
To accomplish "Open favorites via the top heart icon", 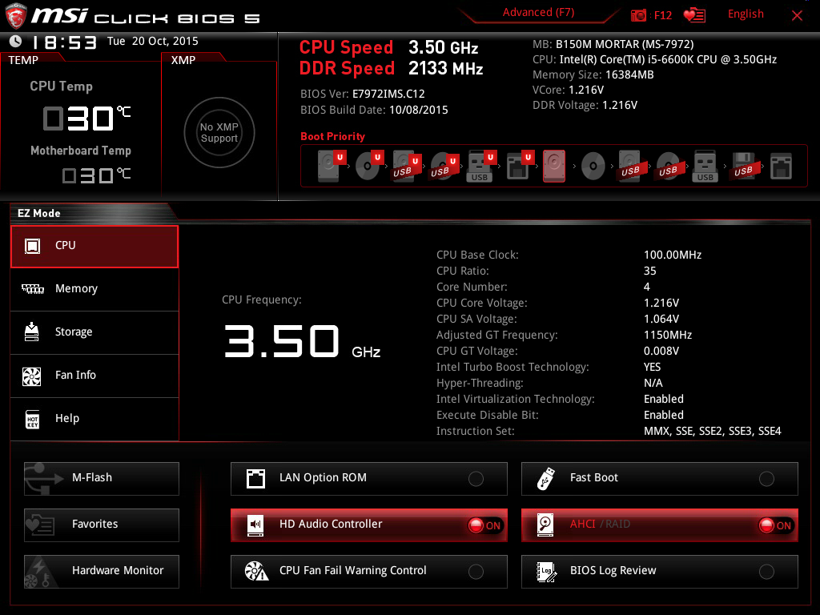I will point(694,16).
